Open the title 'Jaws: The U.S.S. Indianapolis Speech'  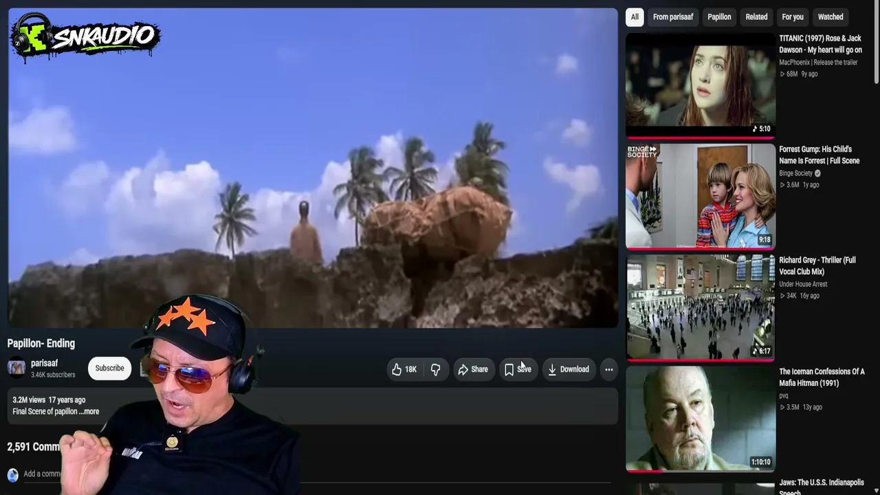(822, 487)
